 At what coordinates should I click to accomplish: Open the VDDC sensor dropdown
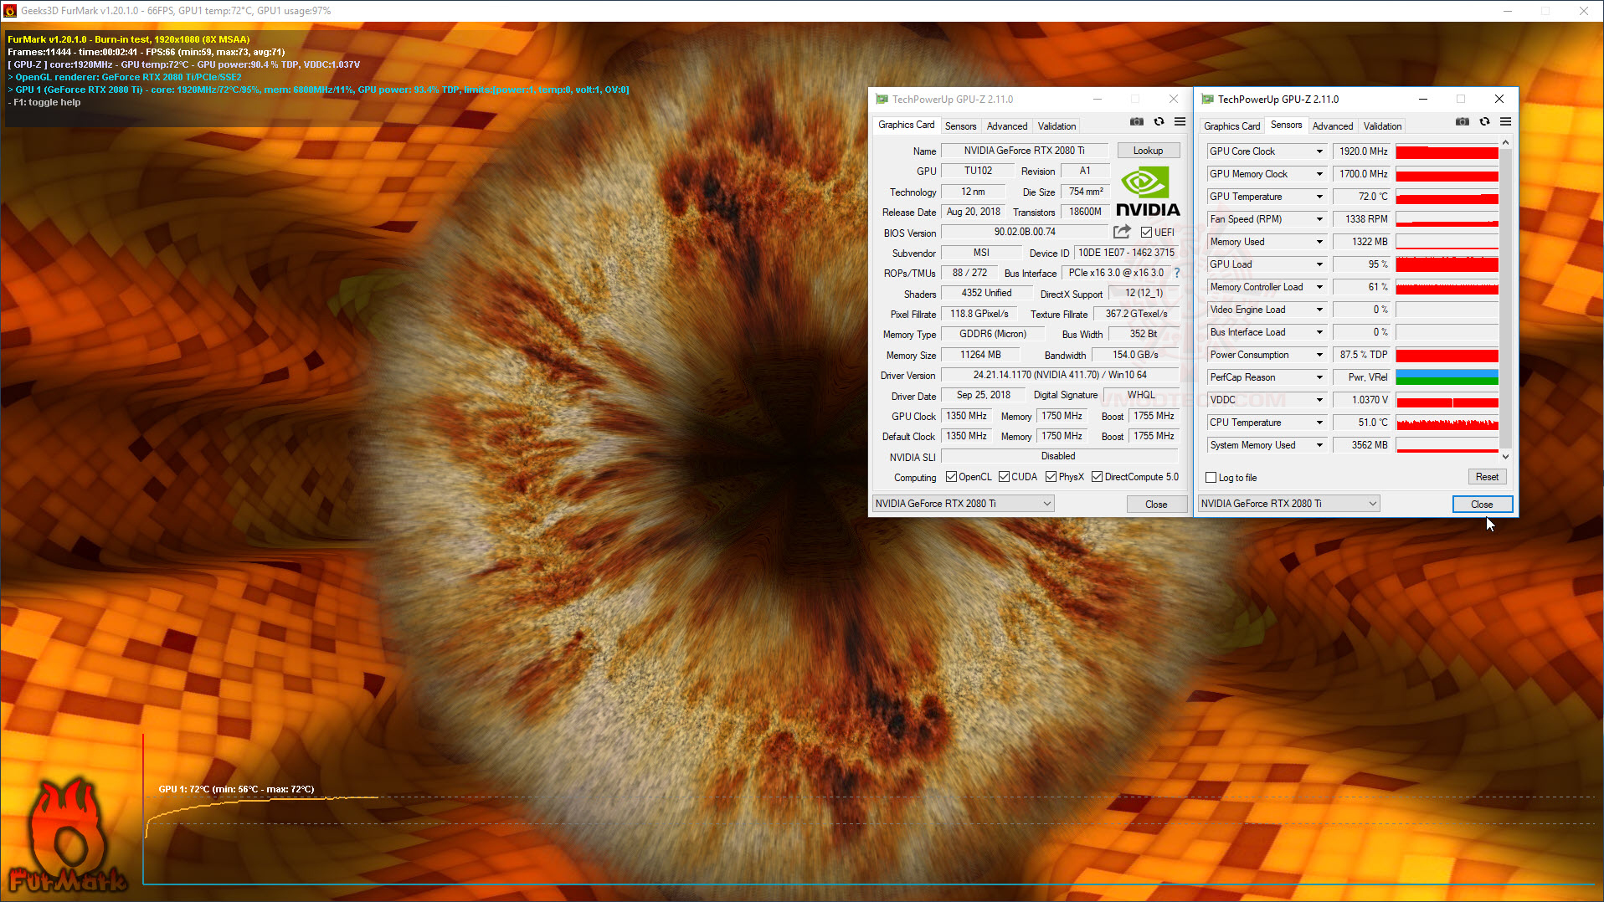point(1319,400)
